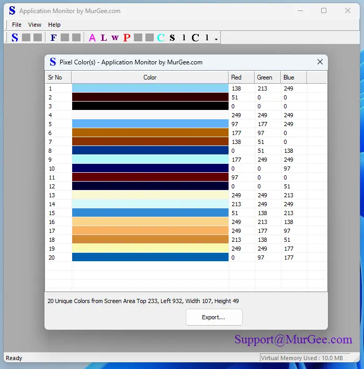Close the Pixel Color(s) dialog
364x369 pixels.
[x=320, y=62]
